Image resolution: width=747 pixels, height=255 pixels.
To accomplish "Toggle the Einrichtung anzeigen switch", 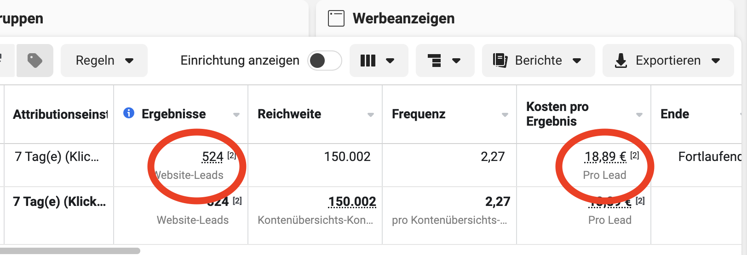I will [x=325, y=61].
